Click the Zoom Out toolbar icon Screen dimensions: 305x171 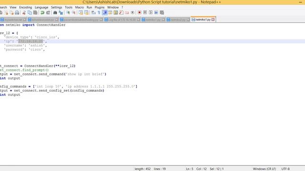[73, 13]
